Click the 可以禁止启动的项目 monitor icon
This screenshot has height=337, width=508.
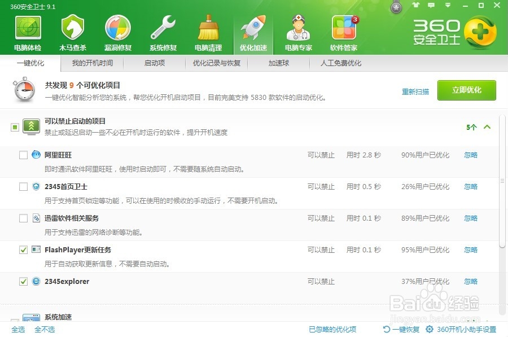click(x=32, y=126)
